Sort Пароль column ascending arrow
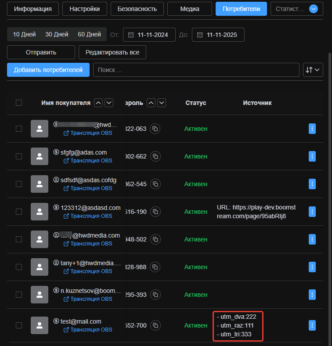Viewport: 332px width, 346px height. 151,103
